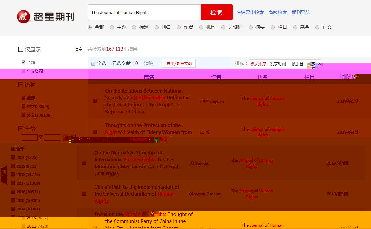This screenshot has height=229, width=371.
Task: Check the 2012(7428) year filter
Action: [23, 226]
